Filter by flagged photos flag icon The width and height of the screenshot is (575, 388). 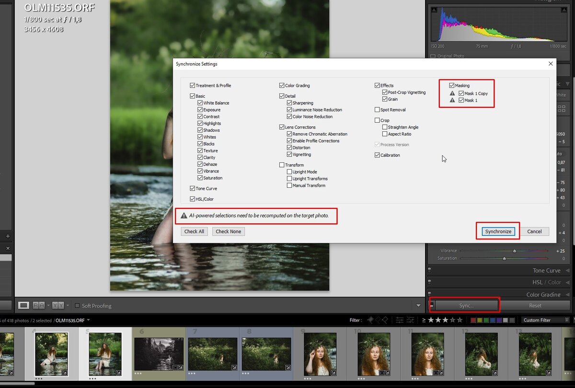[x=371, y=320]
